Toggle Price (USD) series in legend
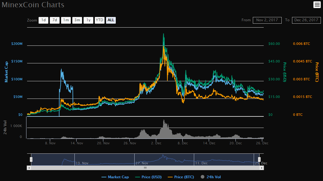 pyautogui.click(x=148, y=177)
